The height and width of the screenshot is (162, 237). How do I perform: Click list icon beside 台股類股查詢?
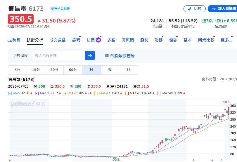pos(107,55)
